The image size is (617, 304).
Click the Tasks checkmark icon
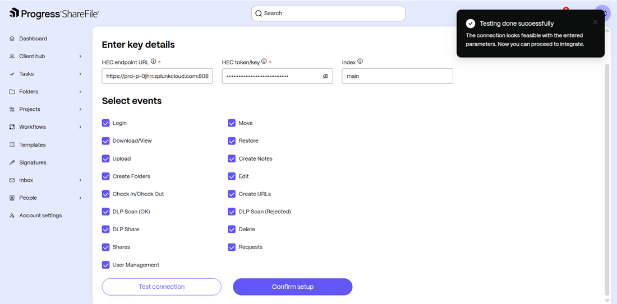(x=12, y=74)
